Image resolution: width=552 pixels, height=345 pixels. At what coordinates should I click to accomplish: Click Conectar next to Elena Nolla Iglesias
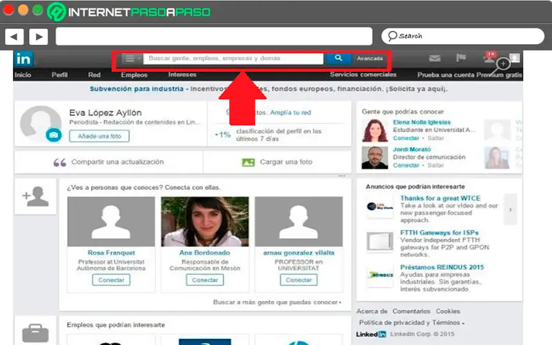(x=406, y=138)
